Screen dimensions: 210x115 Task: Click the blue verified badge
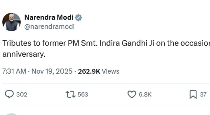[x=79, y=18]
